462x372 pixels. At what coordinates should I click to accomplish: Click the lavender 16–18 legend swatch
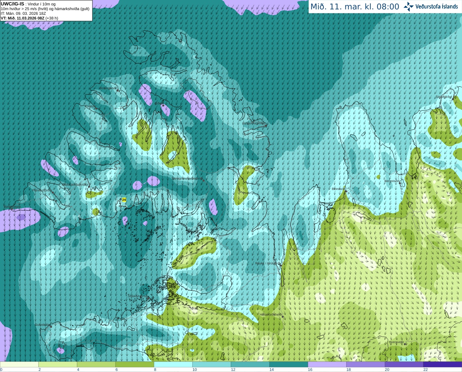pyautogui.click(x=327, y=364)
